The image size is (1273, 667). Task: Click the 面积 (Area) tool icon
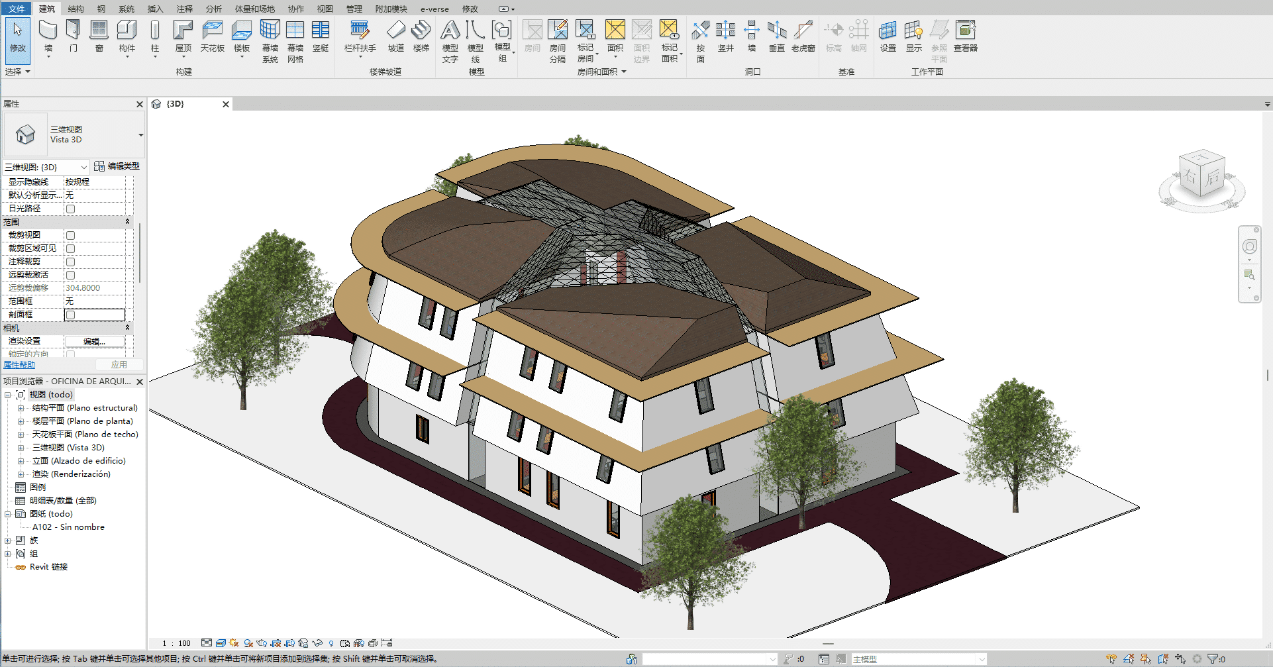615,31
